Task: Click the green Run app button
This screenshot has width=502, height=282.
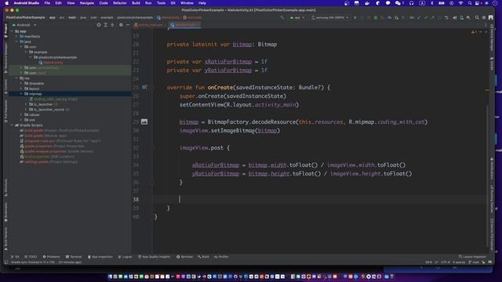Action: tap(355, 17)
